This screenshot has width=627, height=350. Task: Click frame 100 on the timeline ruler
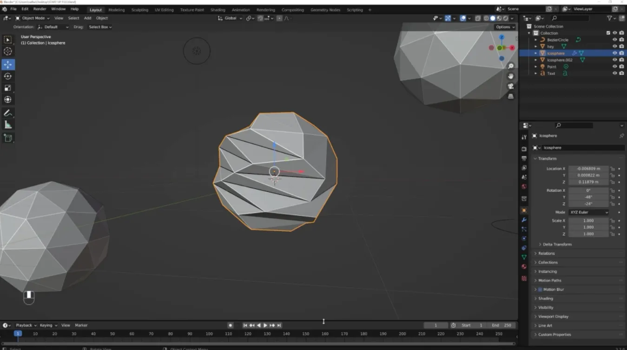[209, 334]
